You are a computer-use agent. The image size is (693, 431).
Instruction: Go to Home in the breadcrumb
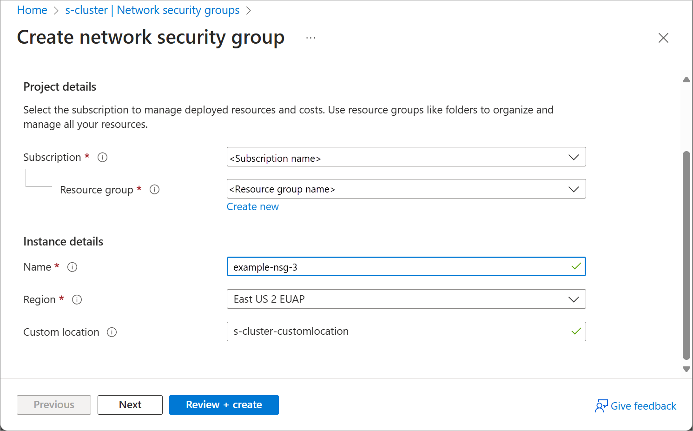point(32,10)
